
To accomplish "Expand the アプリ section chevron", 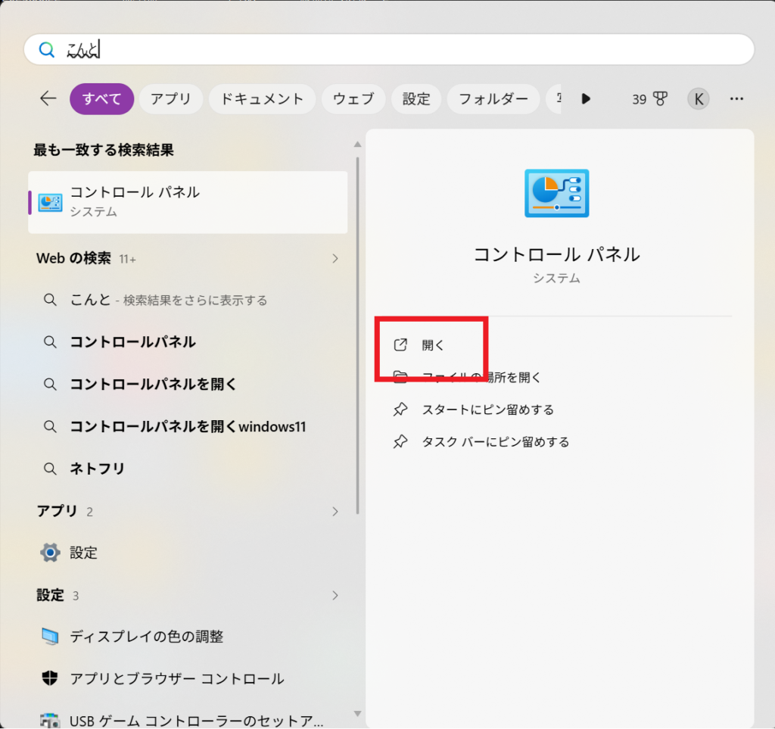I will (x=335, y=512).
